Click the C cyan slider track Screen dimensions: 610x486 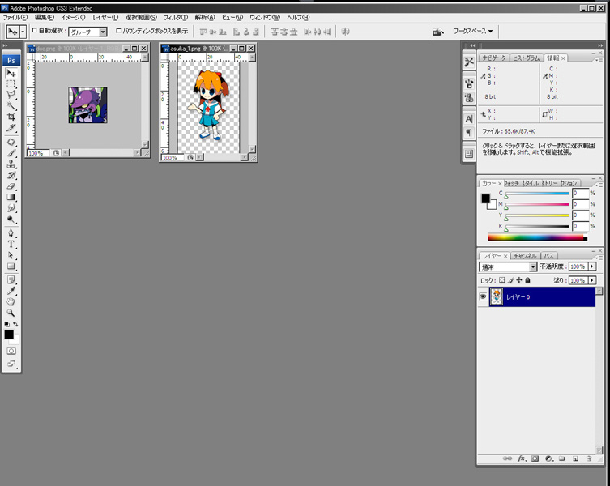537,194
